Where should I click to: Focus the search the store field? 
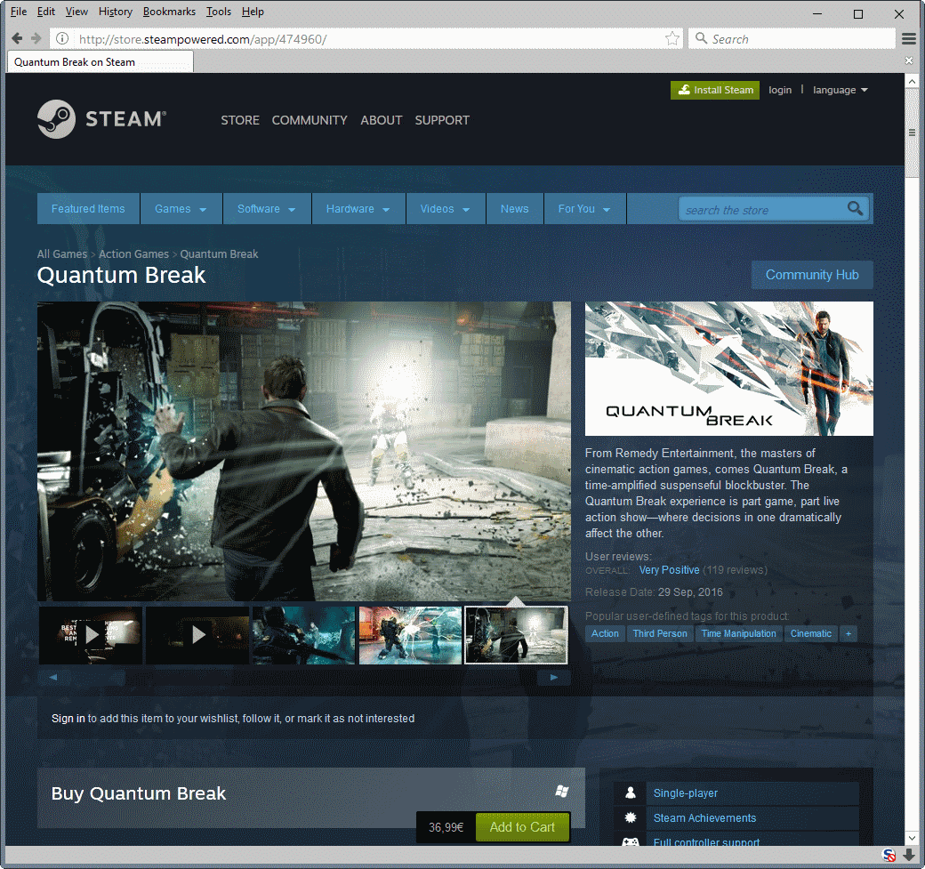tap(763, 209)
